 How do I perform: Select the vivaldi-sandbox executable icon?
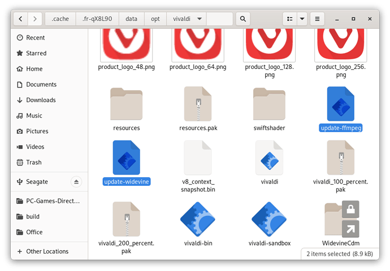270,219
